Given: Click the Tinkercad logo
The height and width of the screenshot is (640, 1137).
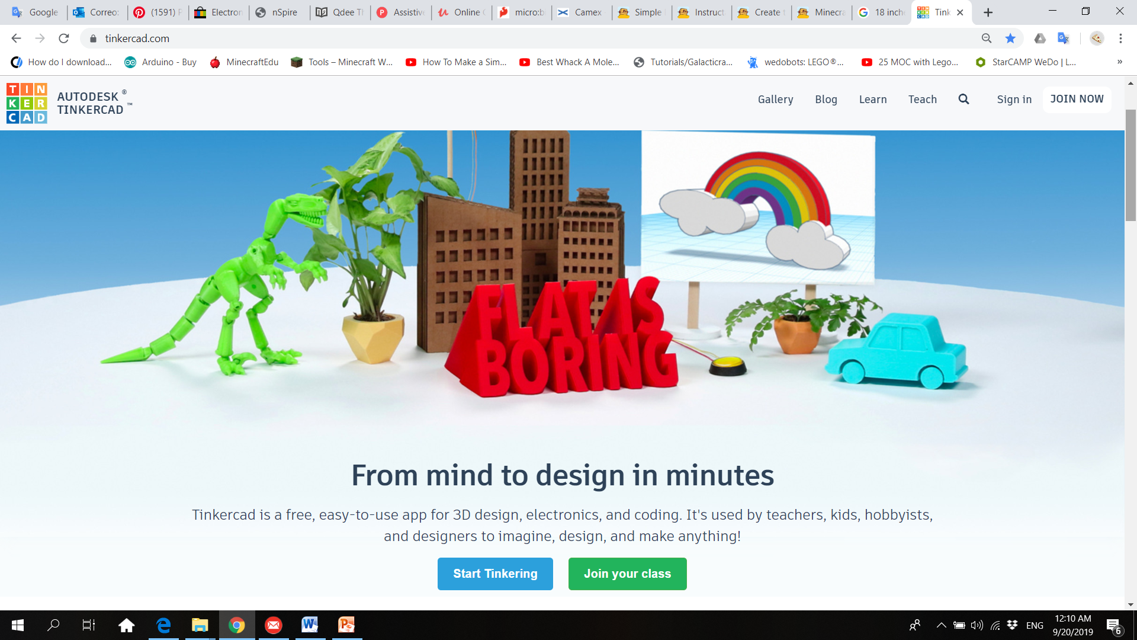Looking at the screenshot, I should click(x=27, y=102).
